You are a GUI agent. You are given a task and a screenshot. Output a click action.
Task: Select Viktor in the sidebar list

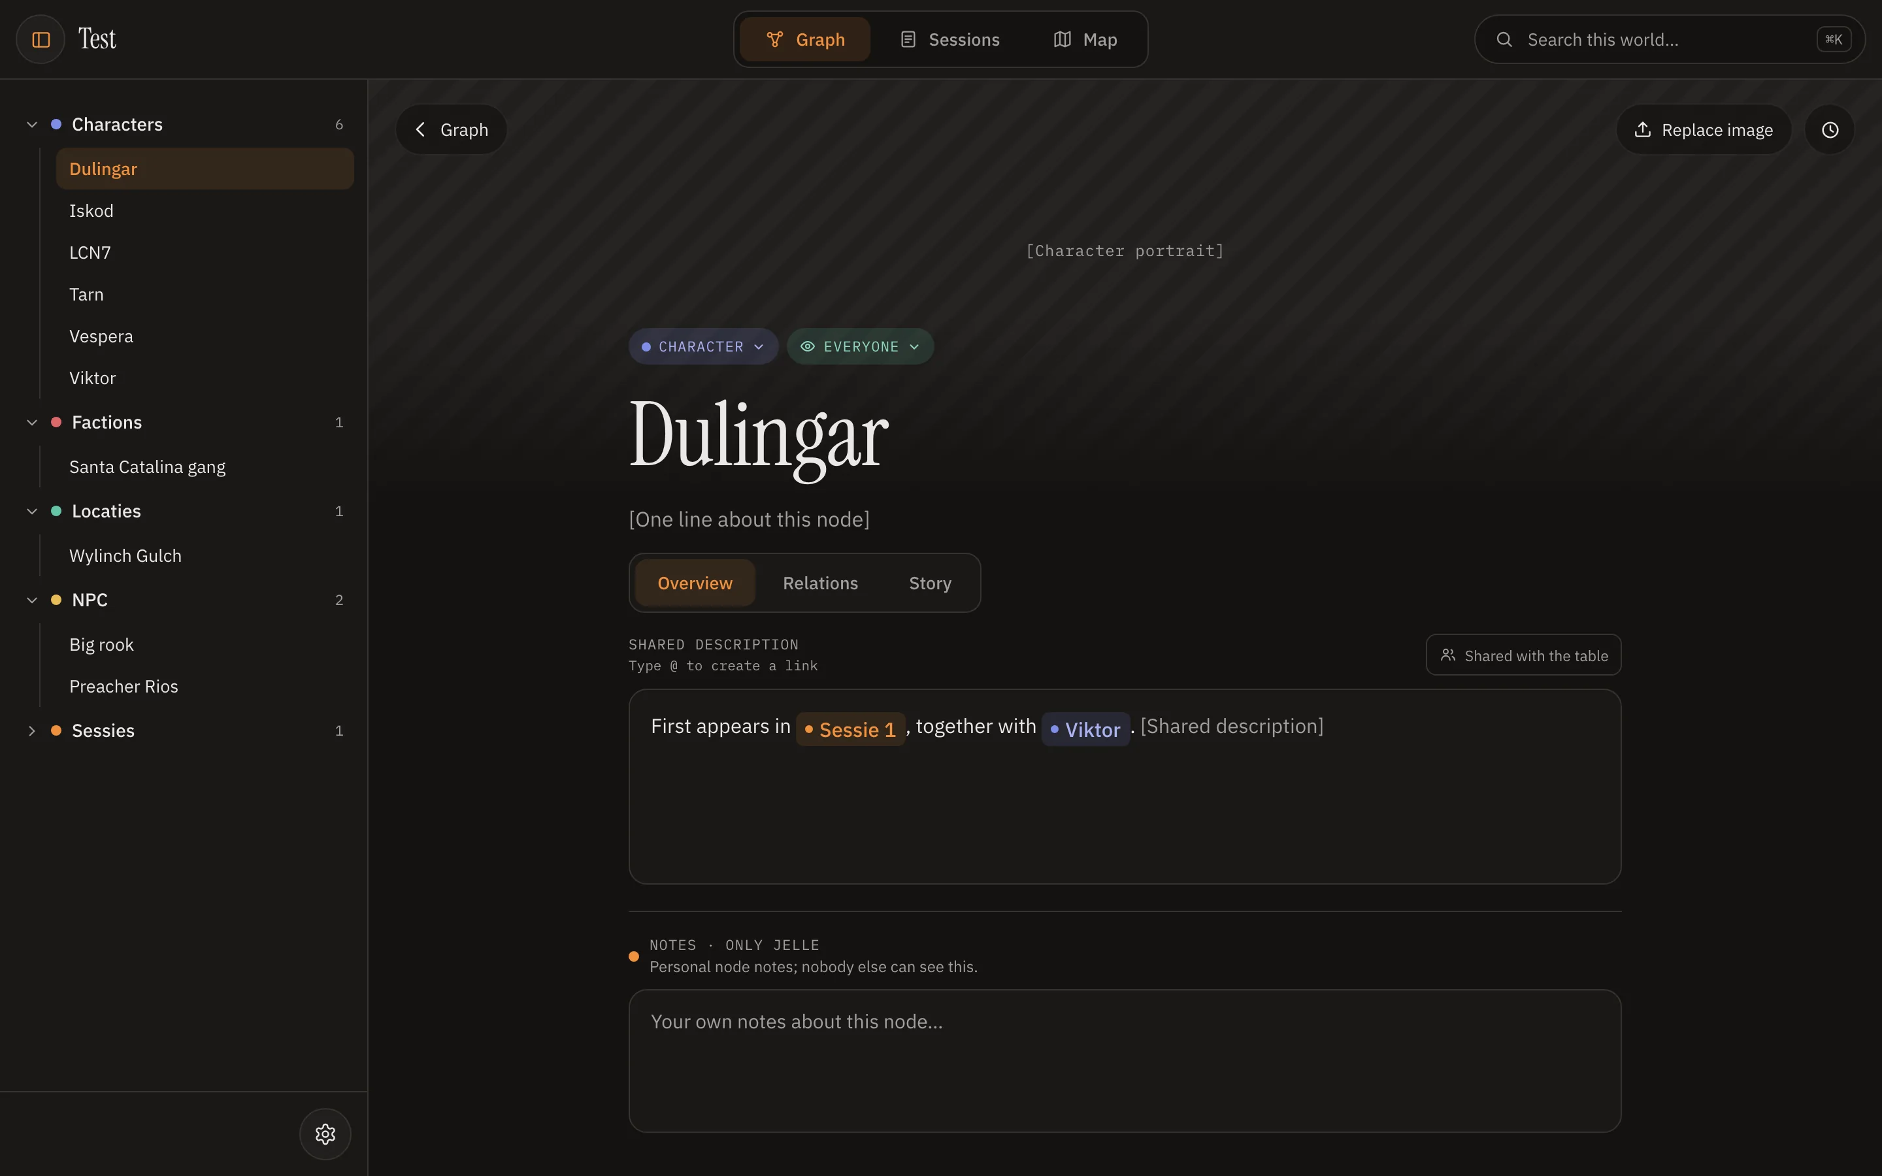205,378
